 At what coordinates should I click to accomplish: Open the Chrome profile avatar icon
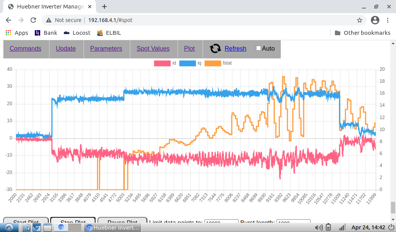375,20
